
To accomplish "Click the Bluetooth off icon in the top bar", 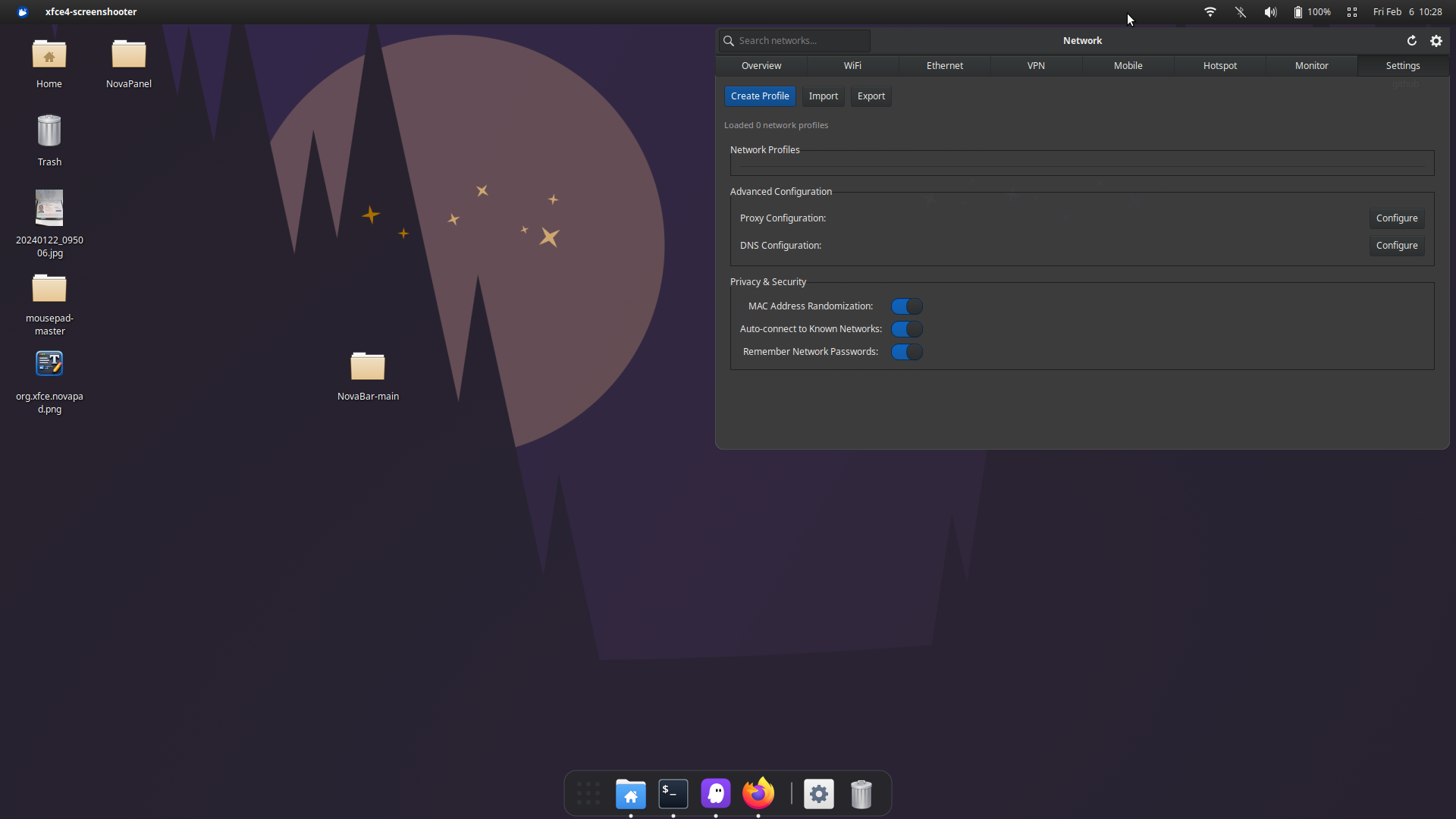I will pyautogui.click(x=1241, y=12).
